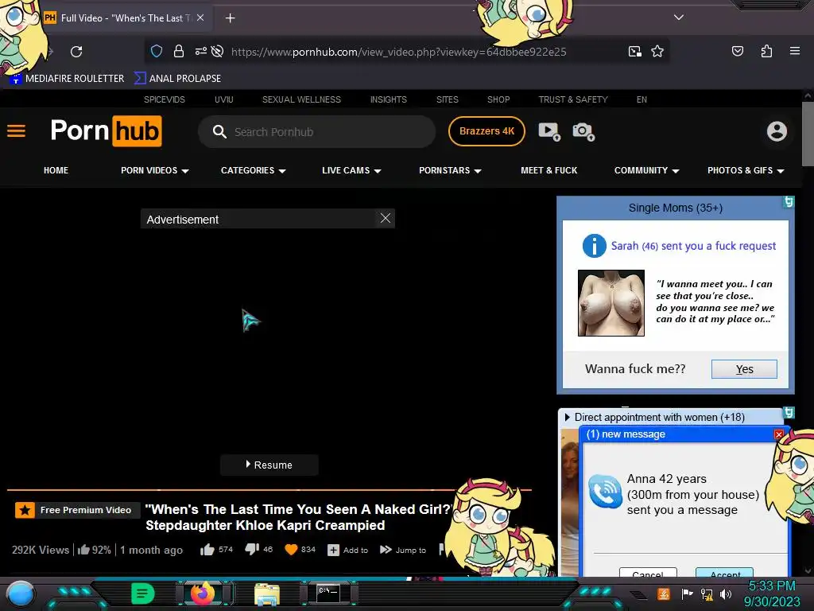Open the UVIU top link

coord(223,99)
